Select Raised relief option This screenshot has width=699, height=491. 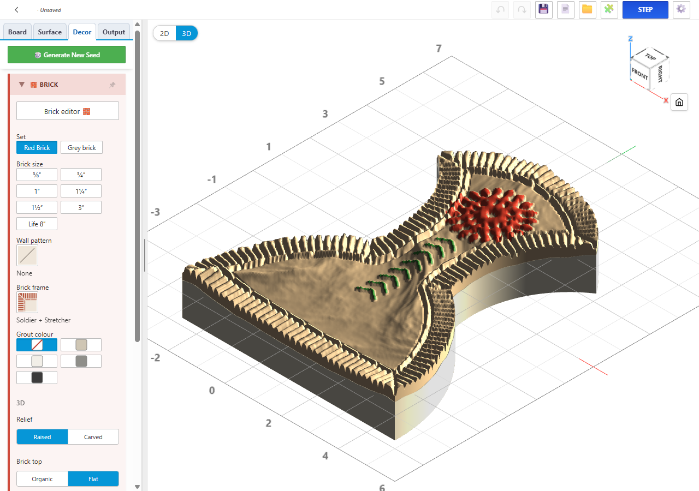(x=42, y=437)
